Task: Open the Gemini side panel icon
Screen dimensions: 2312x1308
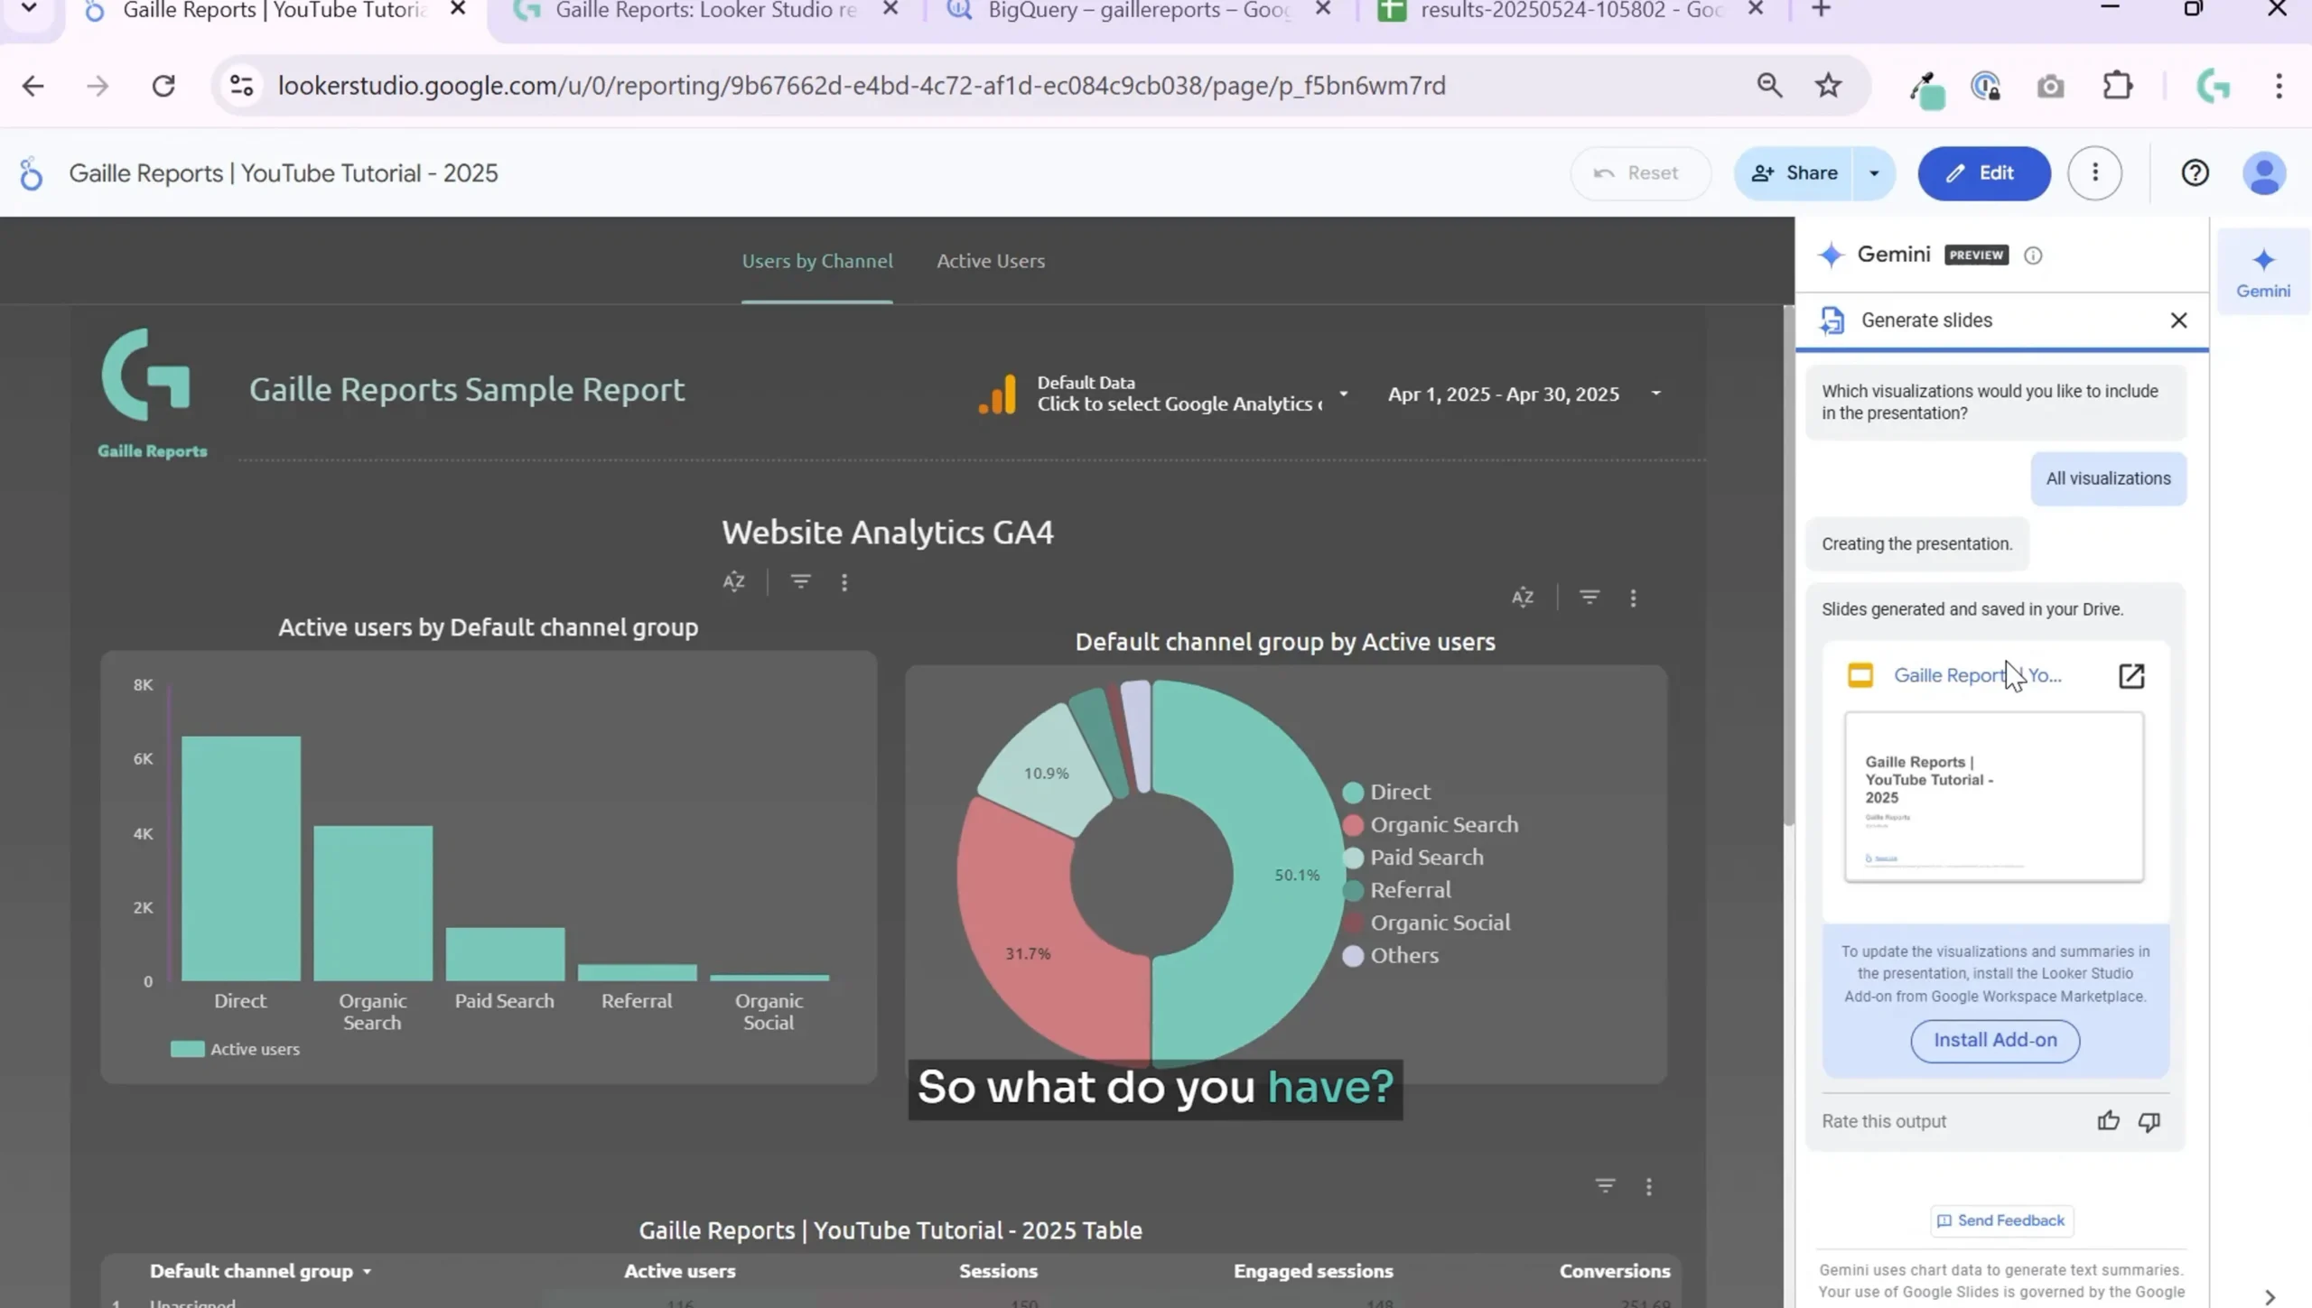Action: (x=2262, y=273)
